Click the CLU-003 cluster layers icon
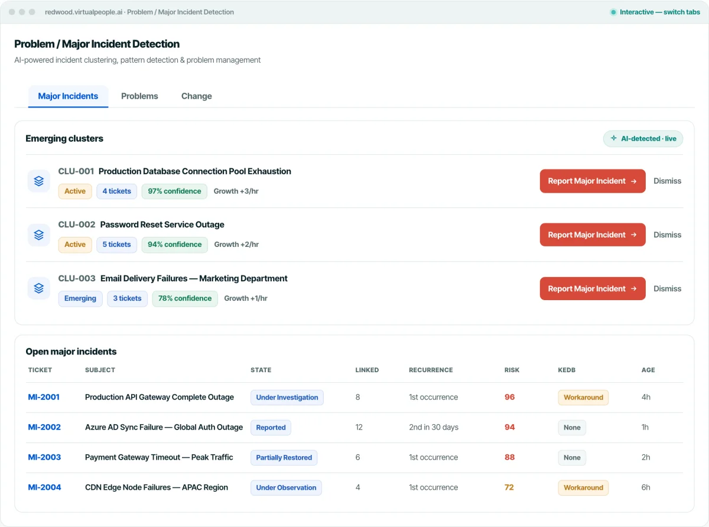709x527 pixels. (39, 288)
